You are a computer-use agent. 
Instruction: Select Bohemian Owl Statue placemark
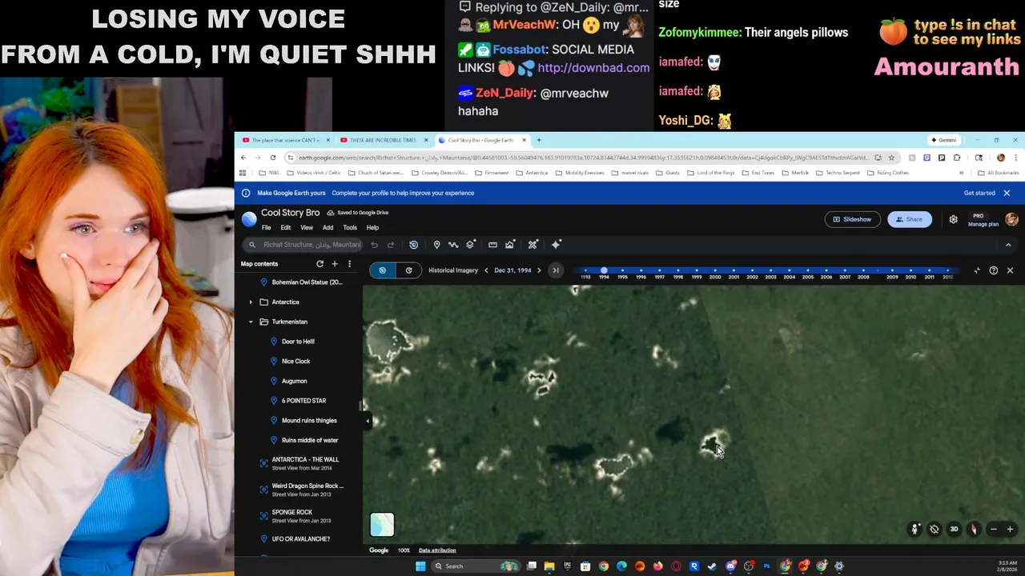click(x=307, y=282)
